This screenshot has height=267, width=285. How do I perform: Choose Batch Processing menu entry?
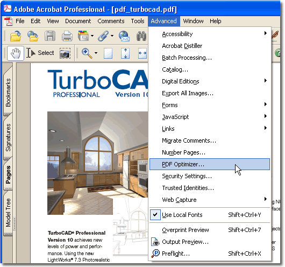pos(210,58)
